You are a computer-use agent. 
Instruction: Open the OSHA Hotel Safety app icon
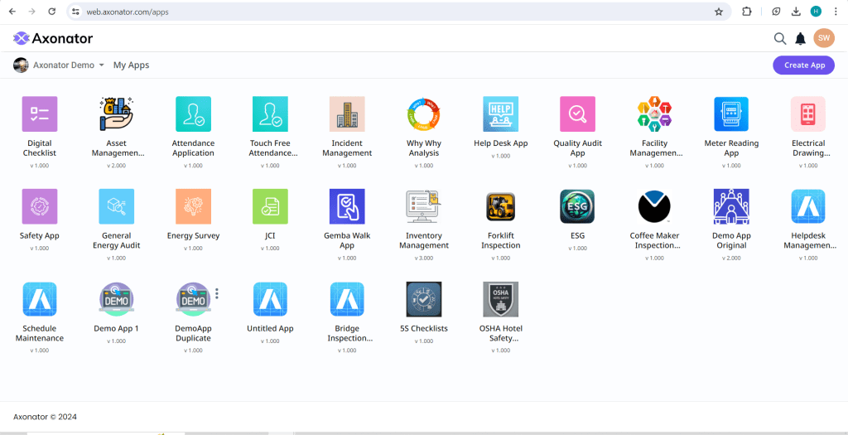click(500, 300)
